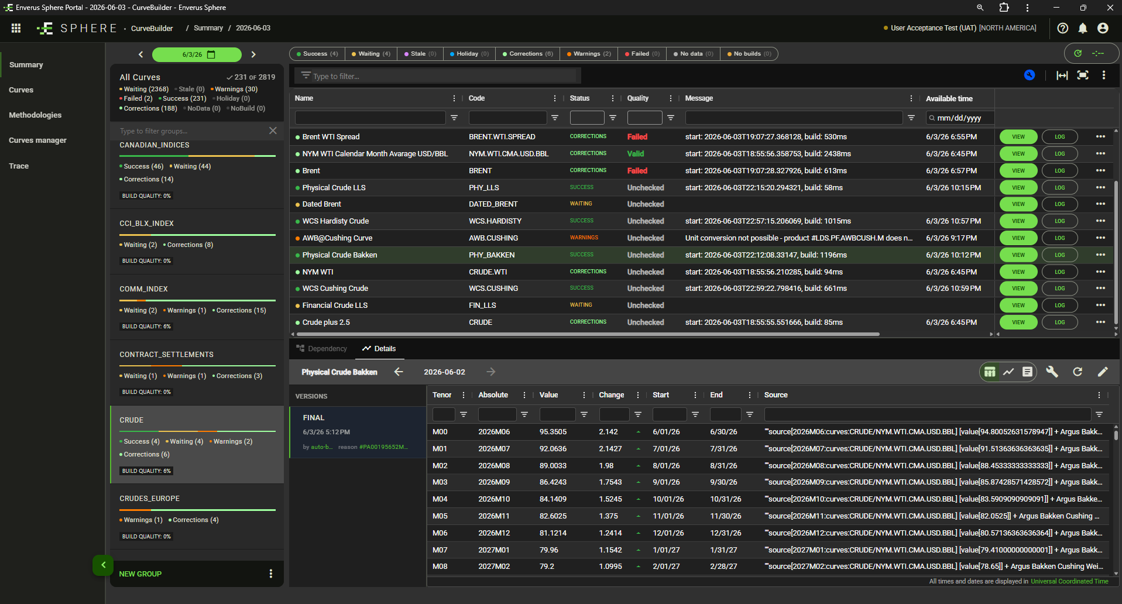
Task: Open the user account profile icon
Action: (1103, 28)
